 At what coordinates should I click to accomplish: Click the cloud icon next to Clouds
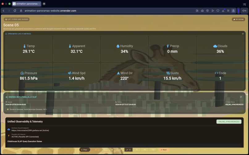[215, 46]
